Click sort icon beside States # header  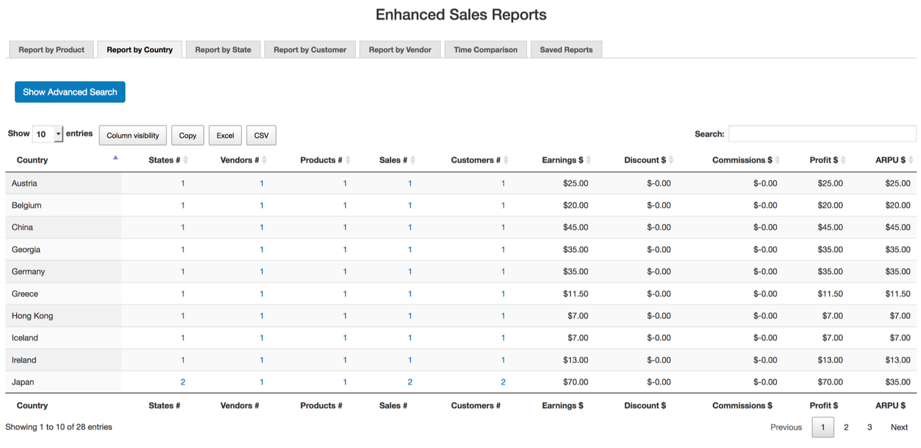(x=186, y=160)
